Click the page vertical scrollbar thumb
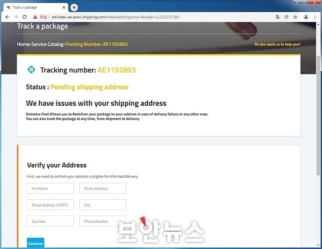This screenshot has height=249, width=322. [x=318, y=115]
